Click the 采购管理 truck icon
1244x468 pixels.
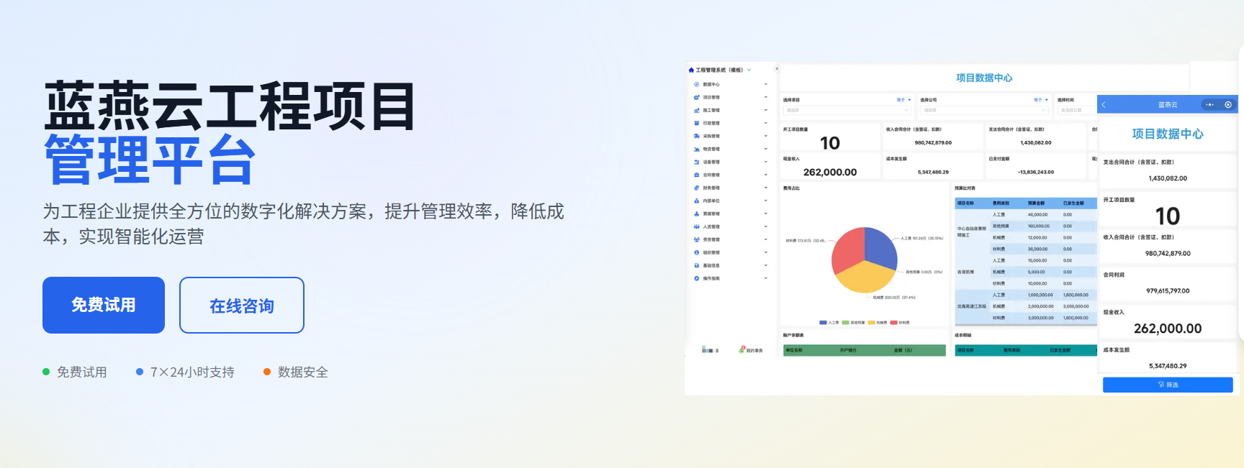point(696,136)
